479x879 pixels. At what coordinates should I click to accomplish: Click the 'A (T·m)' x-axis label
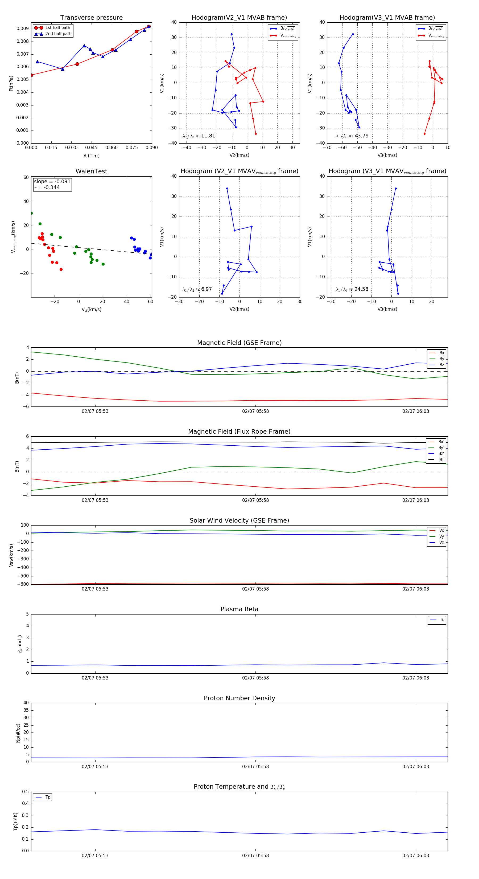coord(91,156)
